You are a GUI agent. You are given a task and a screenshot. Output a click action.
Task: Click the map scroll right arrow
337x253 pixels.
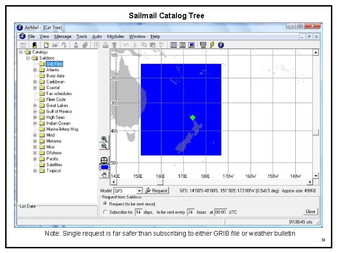point(310,182)
